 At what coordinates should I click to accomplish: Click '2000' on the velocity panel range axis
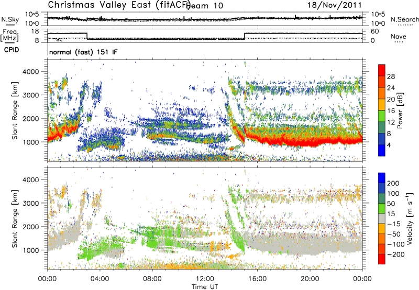tap(31, 227)
